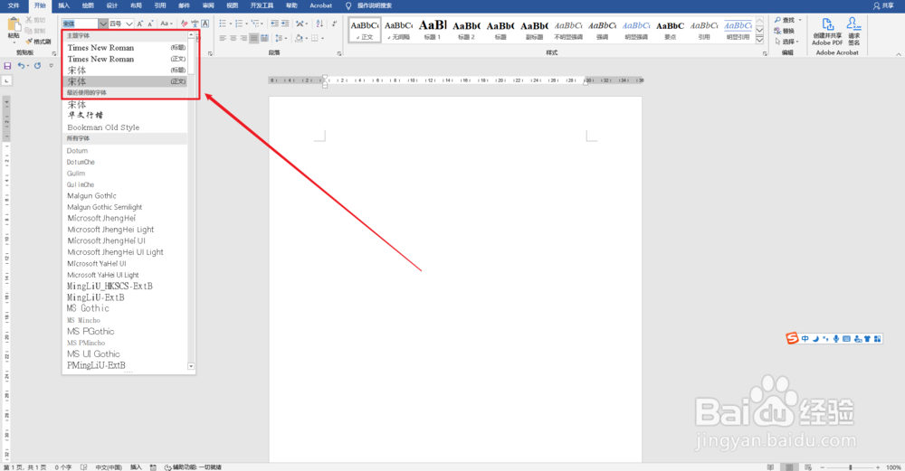Open the Paste options dropdown arrow

(x=14, y=42)
